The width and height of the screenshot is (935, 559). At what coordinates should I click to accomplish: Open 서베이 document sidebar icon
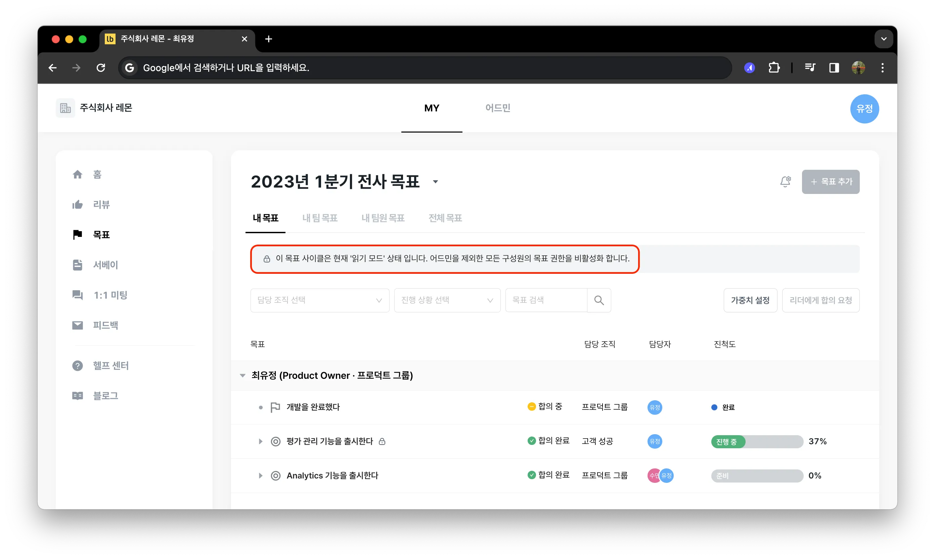(x=77, y=265)
